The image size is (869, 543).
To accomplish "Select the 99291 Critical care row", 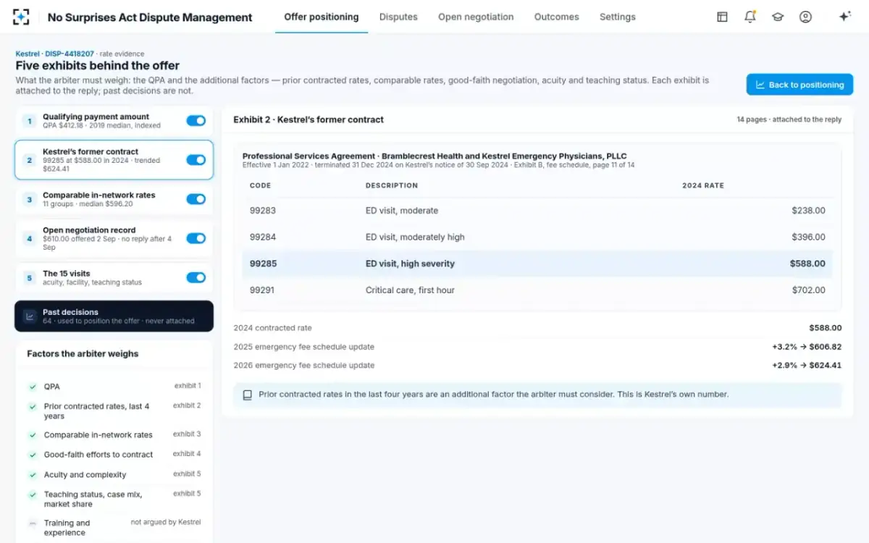I will click(x=537, y=290).
